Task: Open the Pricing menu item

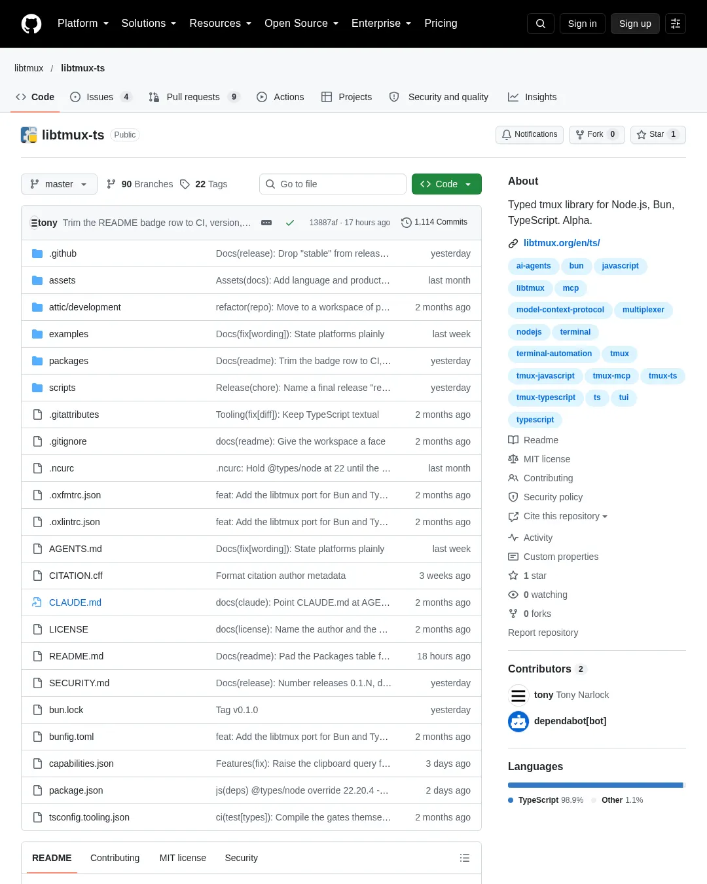Action: tap(441, 24)
